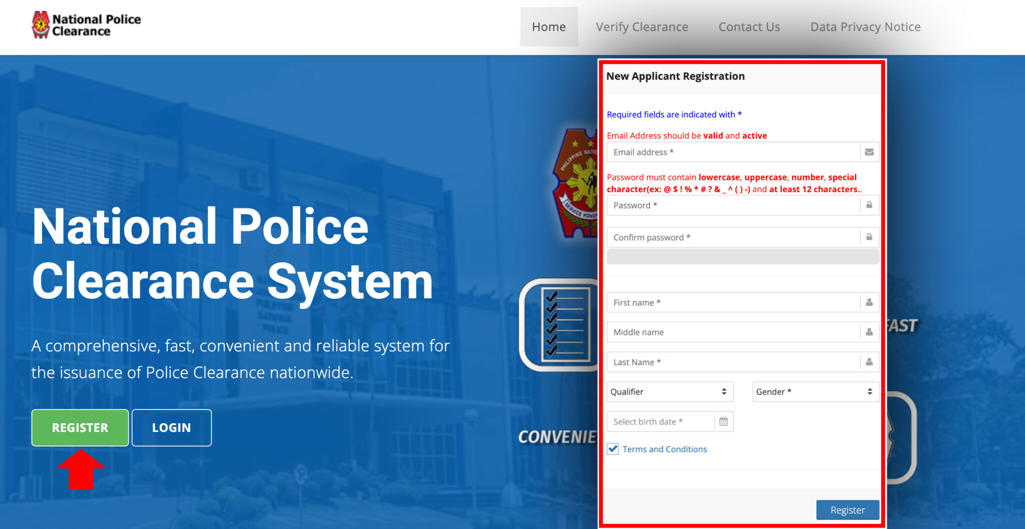Click the LOGIN button
This screenshot has height=529, width=1025.
pos(171,427)
